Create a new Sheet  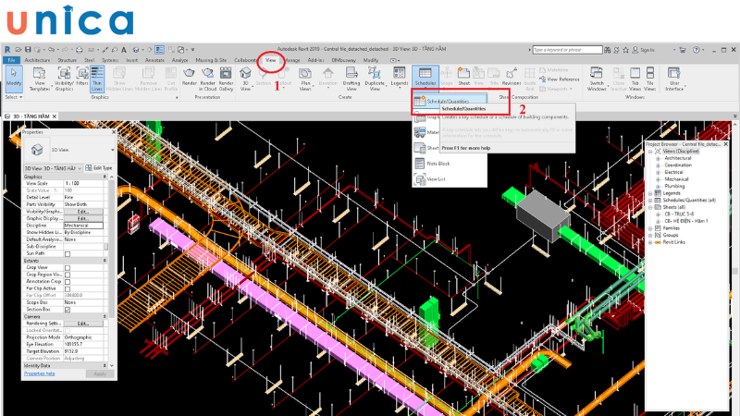pyautogui.click(x=464, y=77)
